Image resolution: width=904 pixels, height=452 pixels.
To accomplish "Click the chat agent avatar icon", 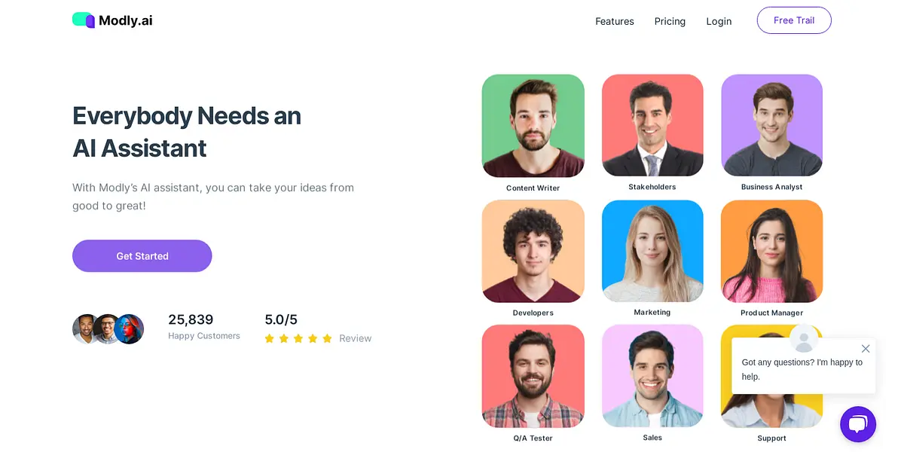I will tap(804, 338).
